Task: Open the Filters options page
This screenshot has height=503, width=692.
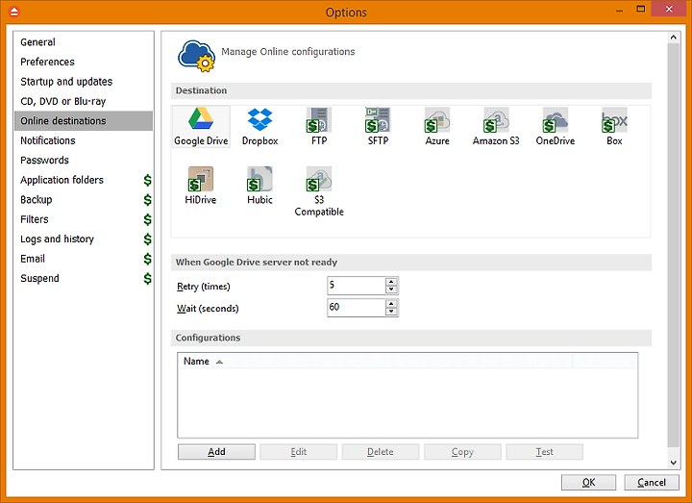Action: click(x=84, y=219)
